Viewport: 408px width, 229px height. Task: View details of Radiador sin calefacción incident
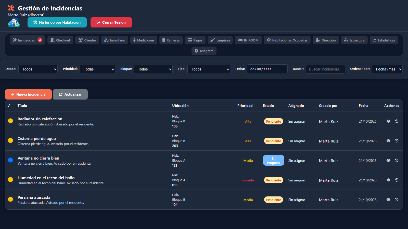pyautogui.click(x=388, y=121)
